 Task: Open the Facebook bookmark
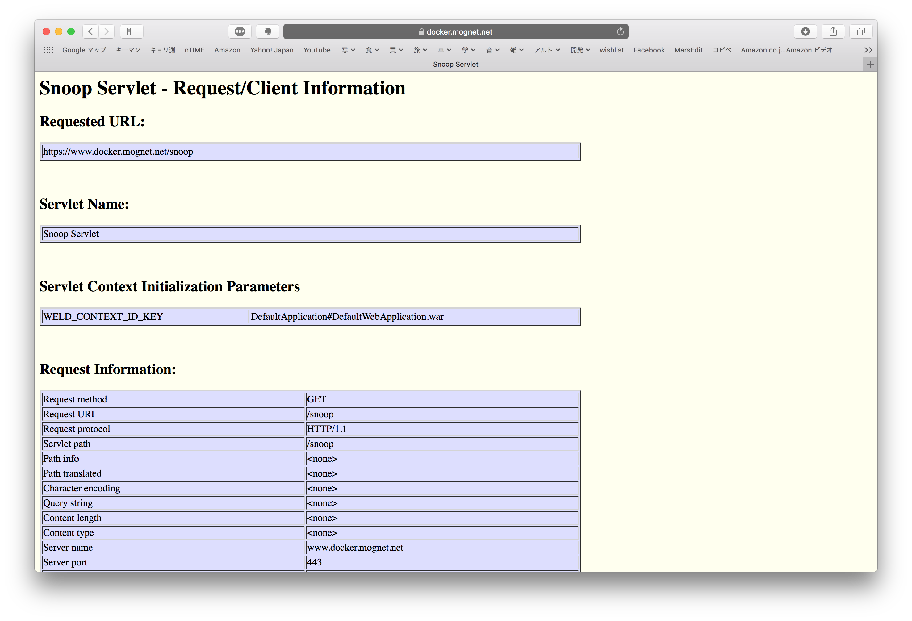[649, 50]
